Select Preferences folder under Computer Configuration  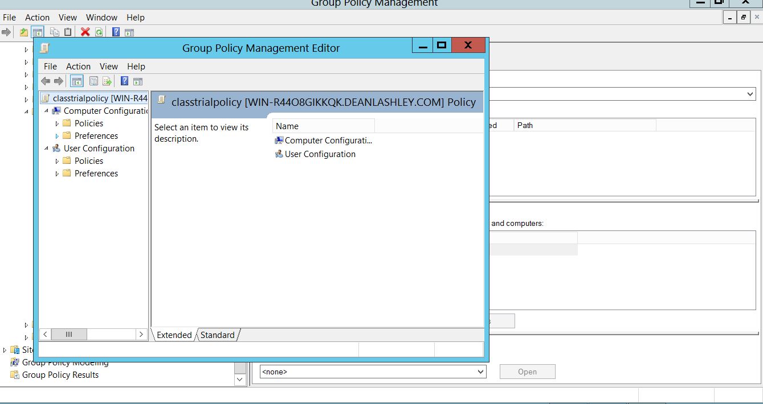[96, 136]
